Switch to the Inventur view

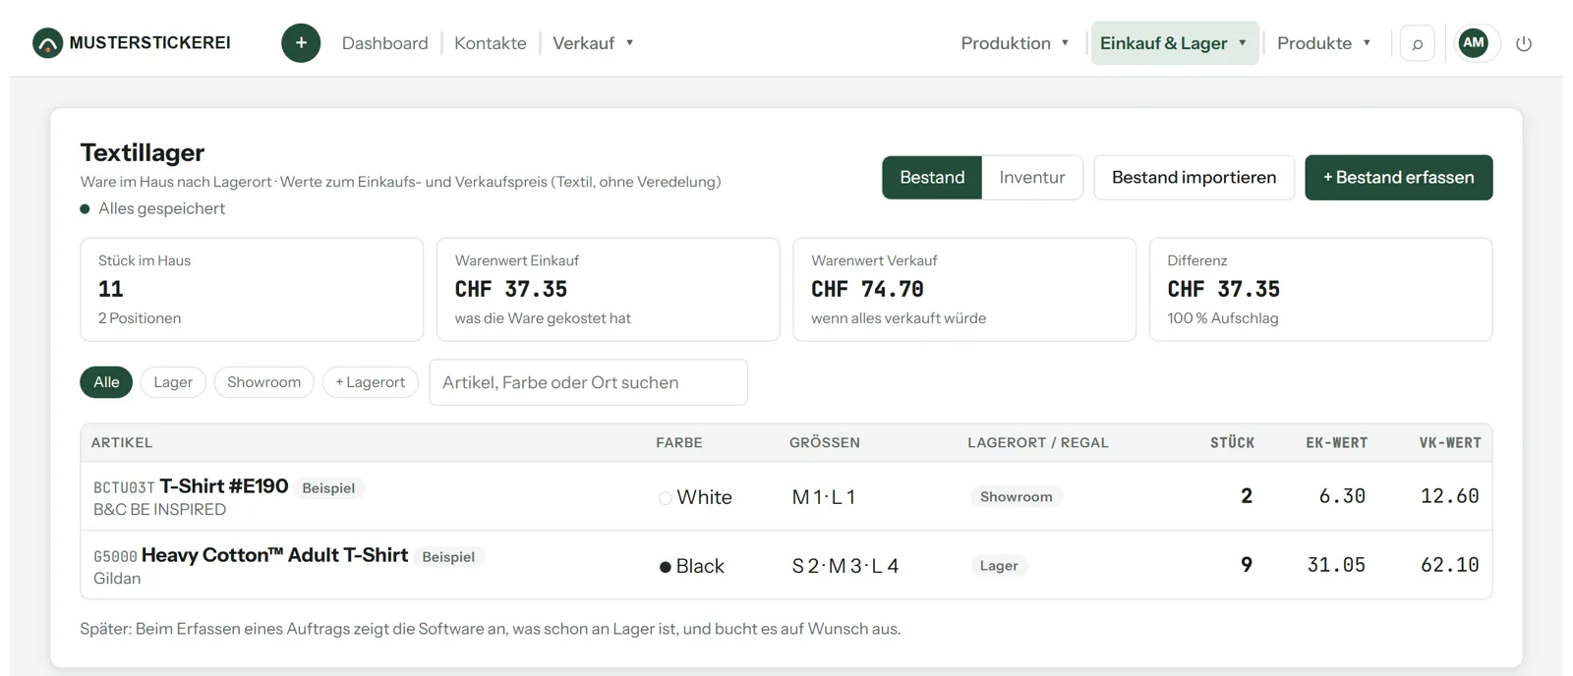tap(1032, 177)
